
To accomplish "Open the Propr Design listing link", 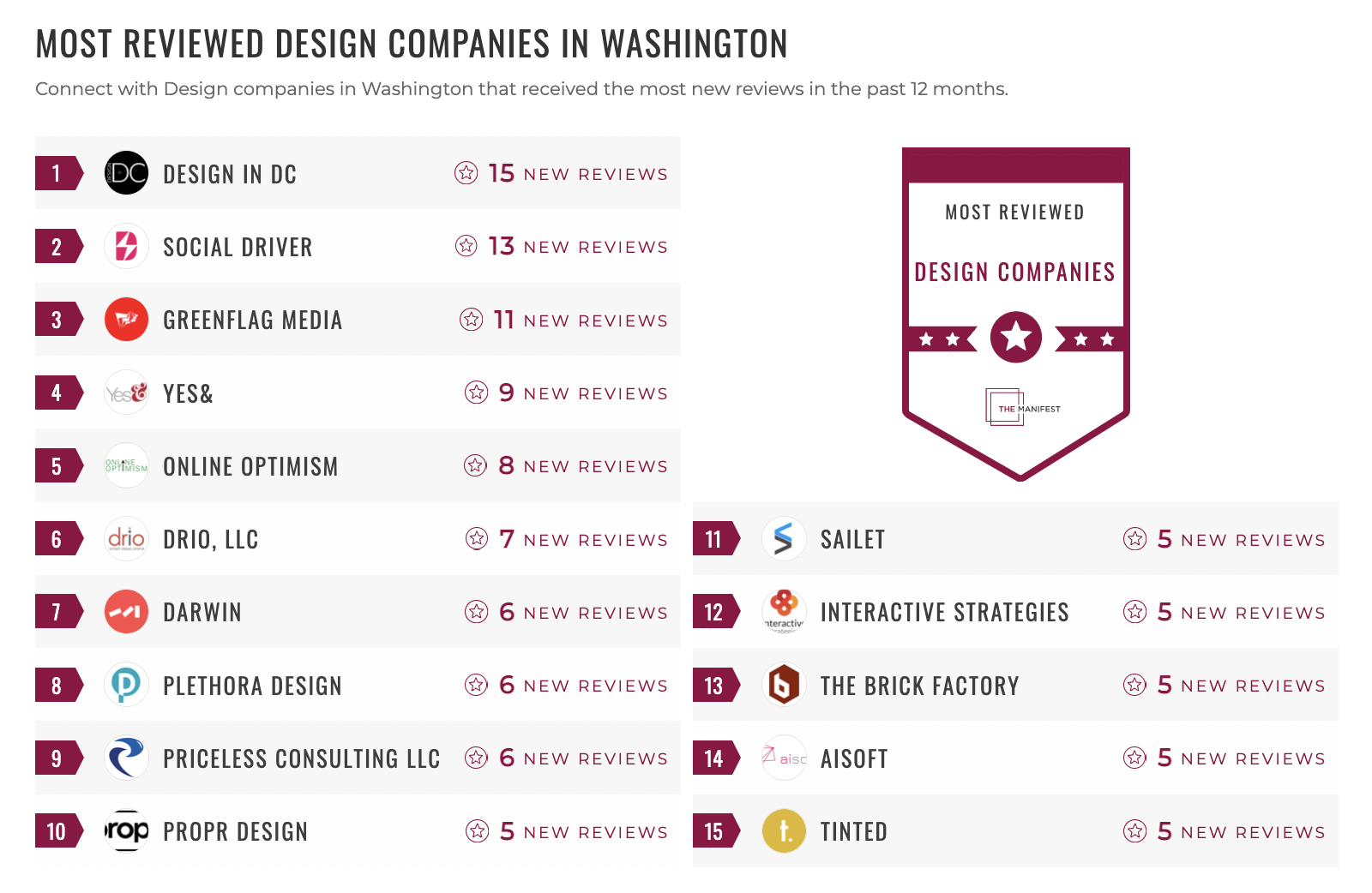I will pos(235,831).
